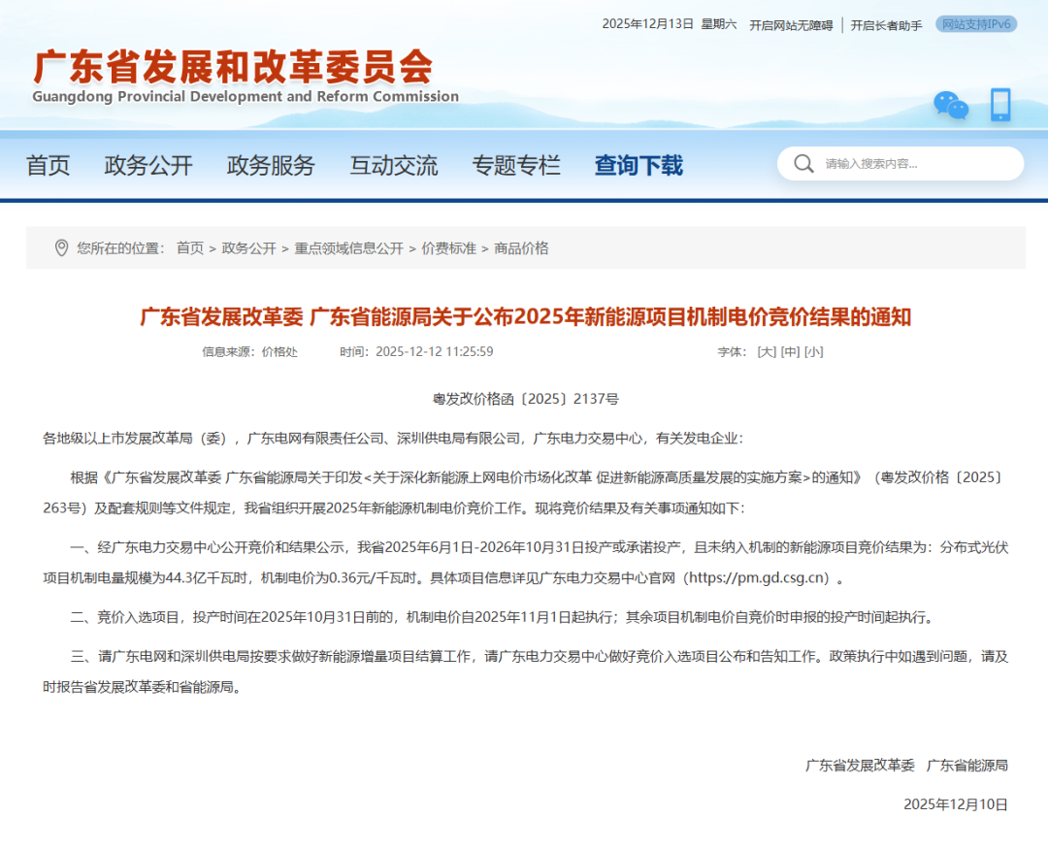Viewport: 1048px width, 850px height.
Task: Expand the 专题专栏 navigation menu
Action: click(516, 166)
